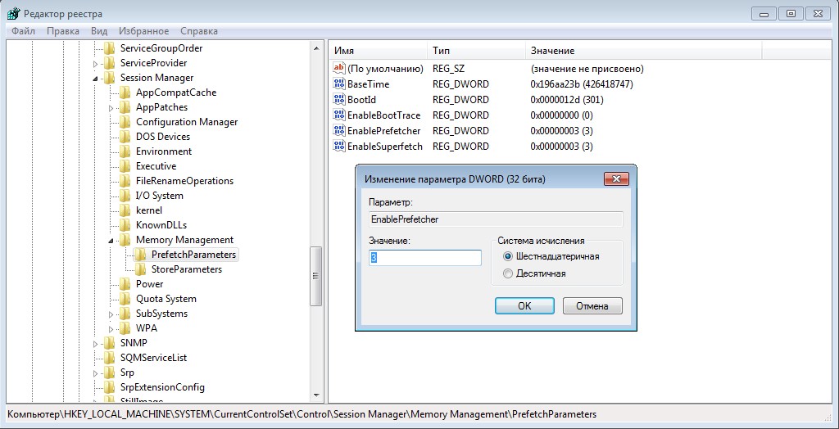Select the Шестнадцатеричная radio button

click(508, 256)
